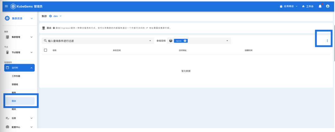Click the 集群资源 Kubernetes wheel icon
The height and width of the screenshot is (132, 335).
coord(7,18)
